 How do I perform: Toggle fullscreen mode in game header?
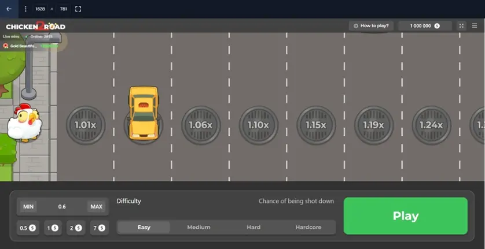(461, 26)
